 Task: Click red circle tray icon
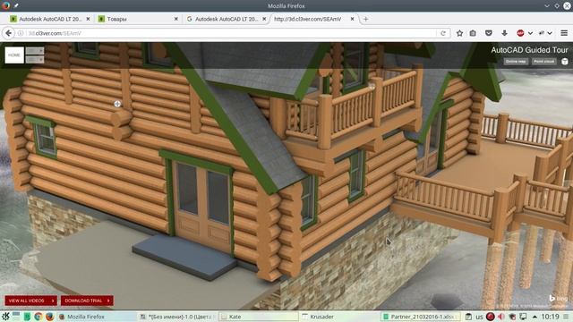(491, 317)
